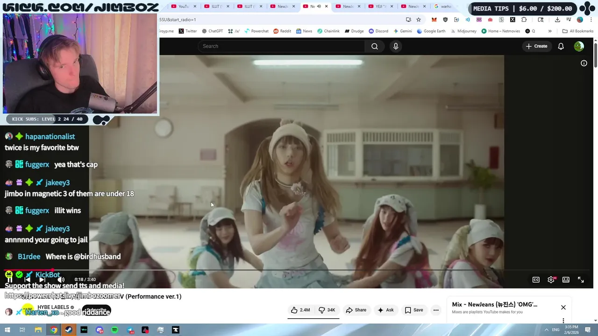Screen dimensions: 598x336
Task: Close the YEJI tab
Action: pos(392,7)
